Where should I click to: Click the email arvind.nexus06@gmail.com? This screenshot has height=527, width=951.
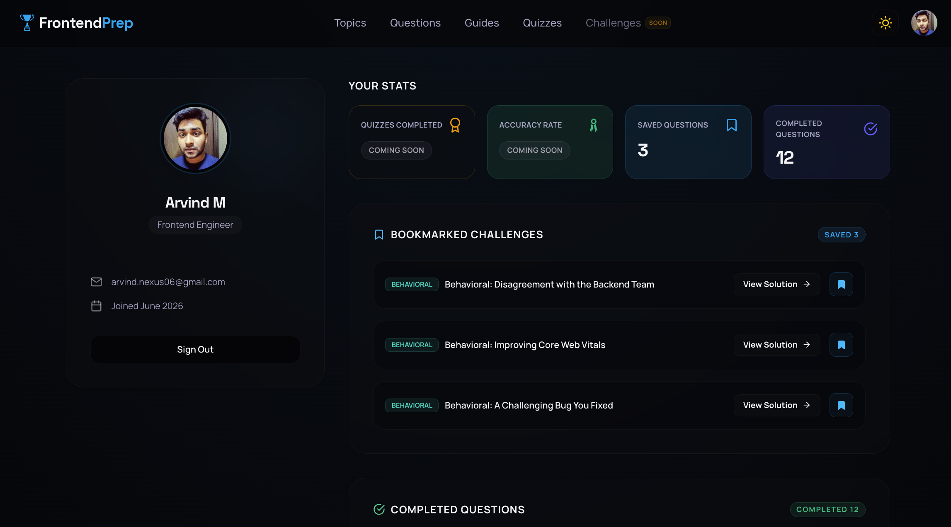(168, 282)
